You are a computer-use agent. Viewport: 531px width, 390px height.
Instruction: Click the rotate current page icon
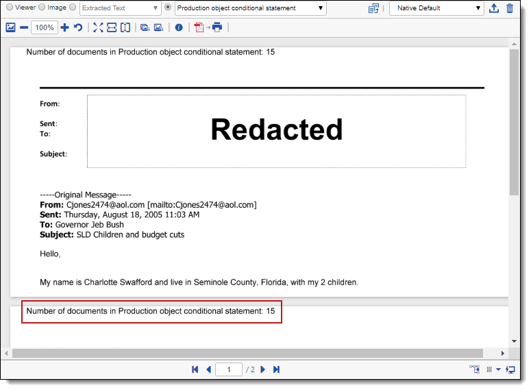tap(158, 27)
